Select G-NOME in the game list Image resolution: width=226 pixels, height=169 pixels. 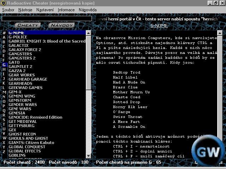click(x=47, y=33)
